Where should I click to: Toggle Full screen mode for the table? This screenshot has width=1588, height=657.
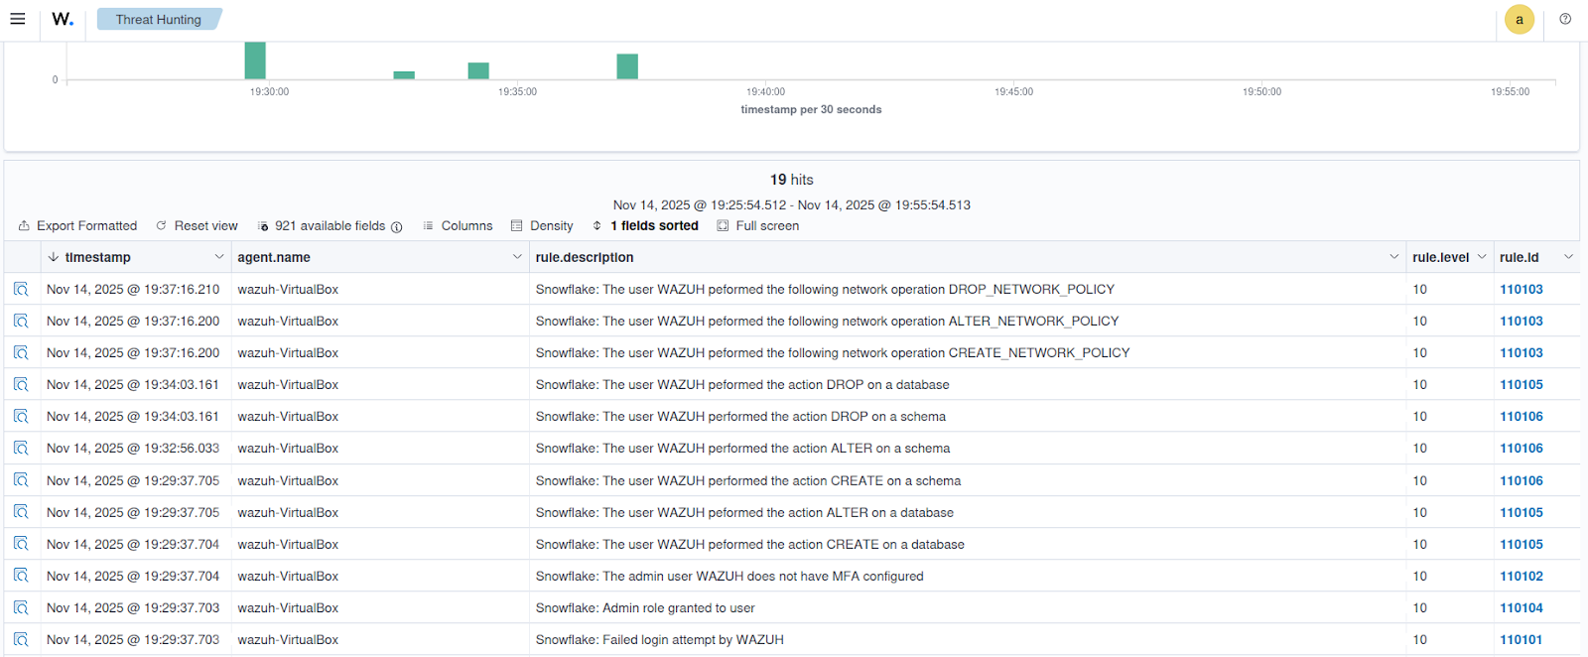pyautogui.click(x=757, y=226)
